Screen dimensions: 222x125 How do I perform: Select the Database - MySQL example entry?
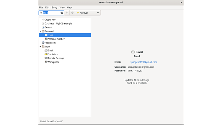click(x=58, y=23)
